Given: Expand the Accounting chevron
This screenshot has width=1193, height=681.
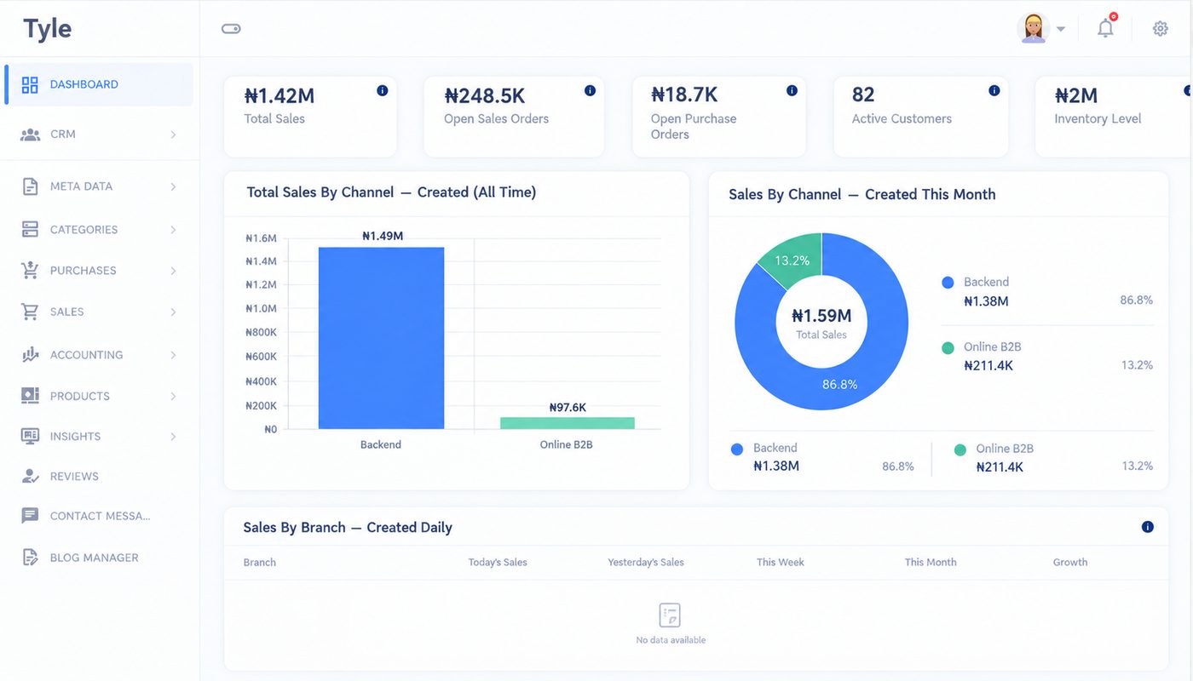Looking at the screenshot, I should [173, 355].
